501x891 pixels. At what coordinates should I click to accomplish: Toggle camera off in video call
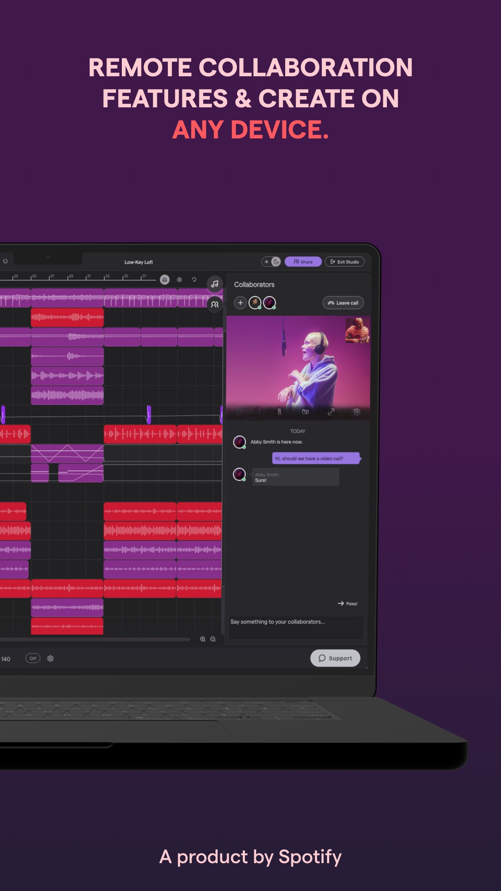(305, 412)
